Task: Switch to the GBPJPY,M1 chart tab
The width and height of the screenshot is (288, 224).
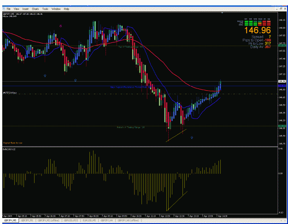Action: coord(27,220)
